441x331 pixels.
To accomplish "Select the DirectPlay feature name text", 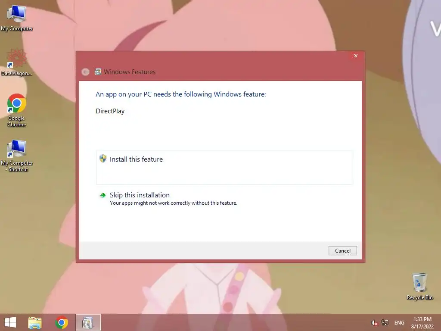I will [x=110, y=111].
